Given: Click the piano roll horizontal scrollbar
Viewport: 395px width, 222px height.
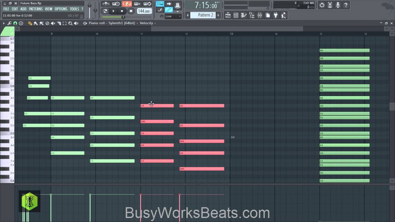Looking at the screenshot, I should [227, 29].
